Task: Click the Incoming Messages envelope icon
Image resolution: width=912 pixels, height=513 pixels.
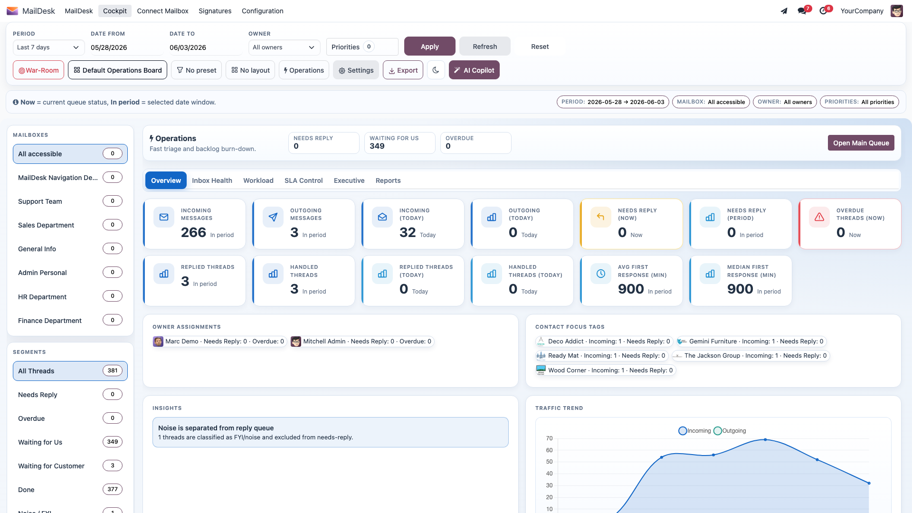Action: click(164, 217)
